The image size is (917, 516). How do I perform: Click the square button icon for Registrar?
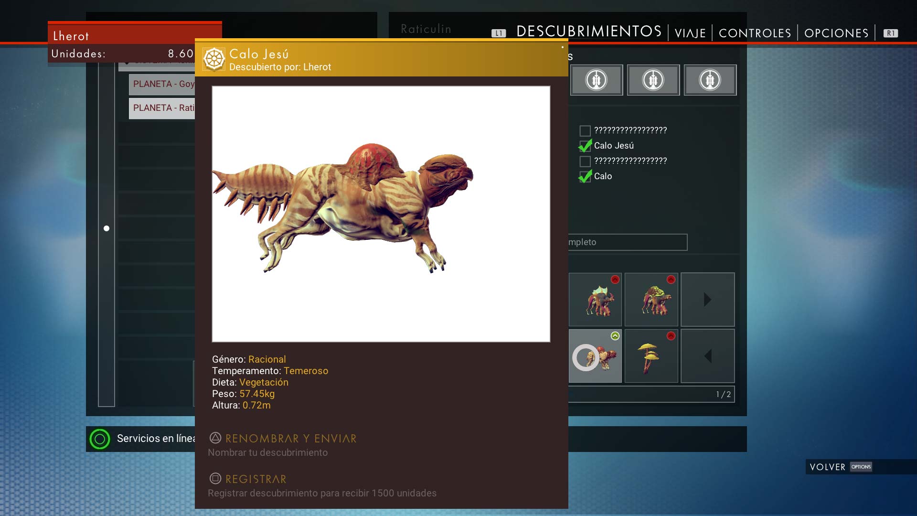pyautogui.click(x=215, y=478)
